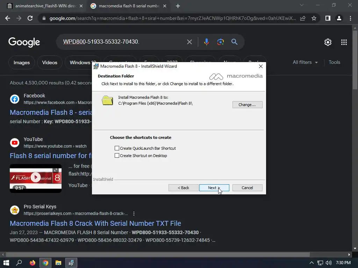
Task: Toggle the Chrome side panel
Action: 328,18
